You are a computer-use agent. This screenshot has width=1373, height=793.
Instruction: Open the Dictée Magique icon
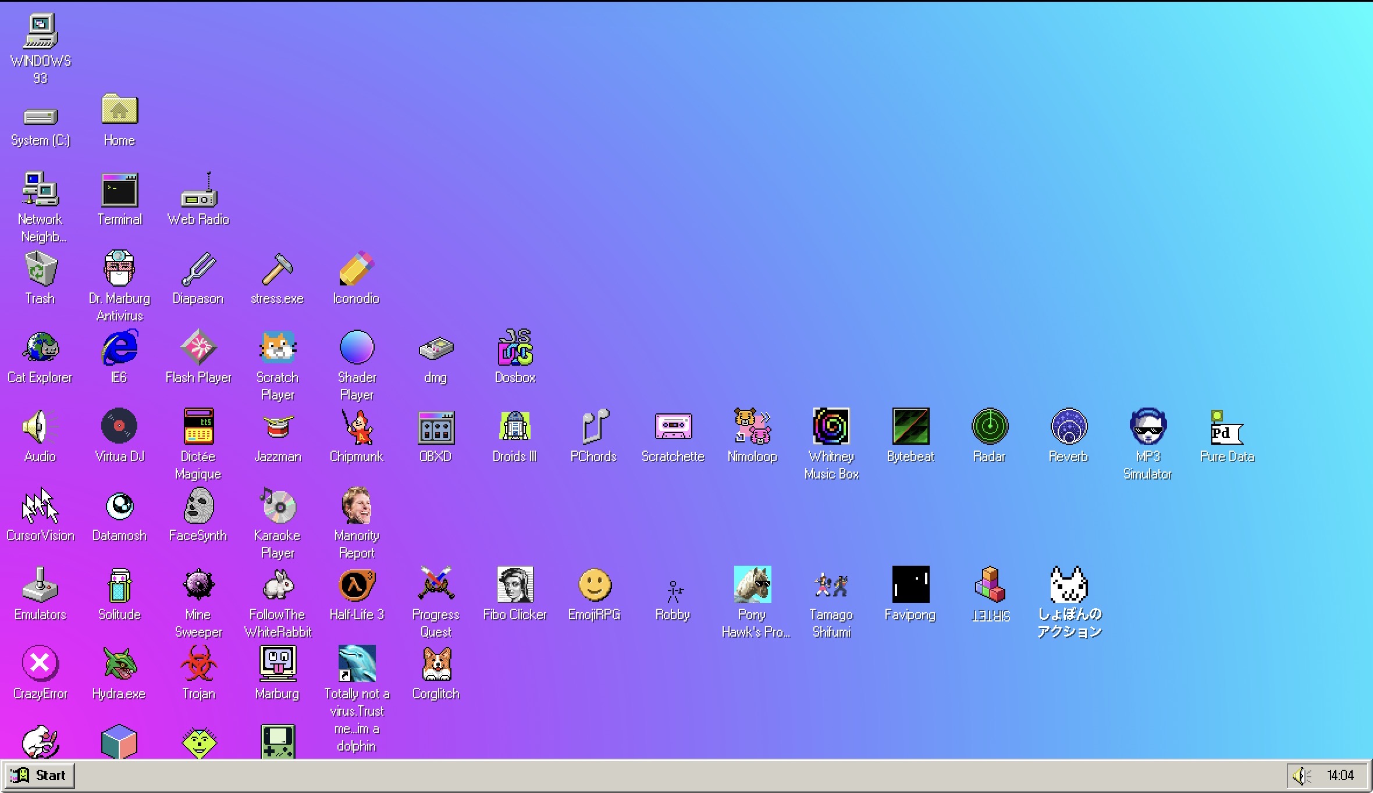[x=198, y=426]
